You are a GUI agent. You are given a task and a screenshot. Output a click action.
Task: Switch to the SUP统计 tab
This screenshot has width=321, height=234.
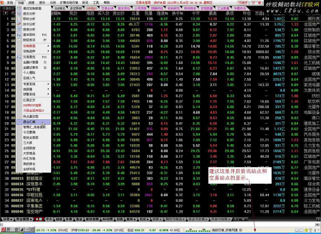click(92, 9)
